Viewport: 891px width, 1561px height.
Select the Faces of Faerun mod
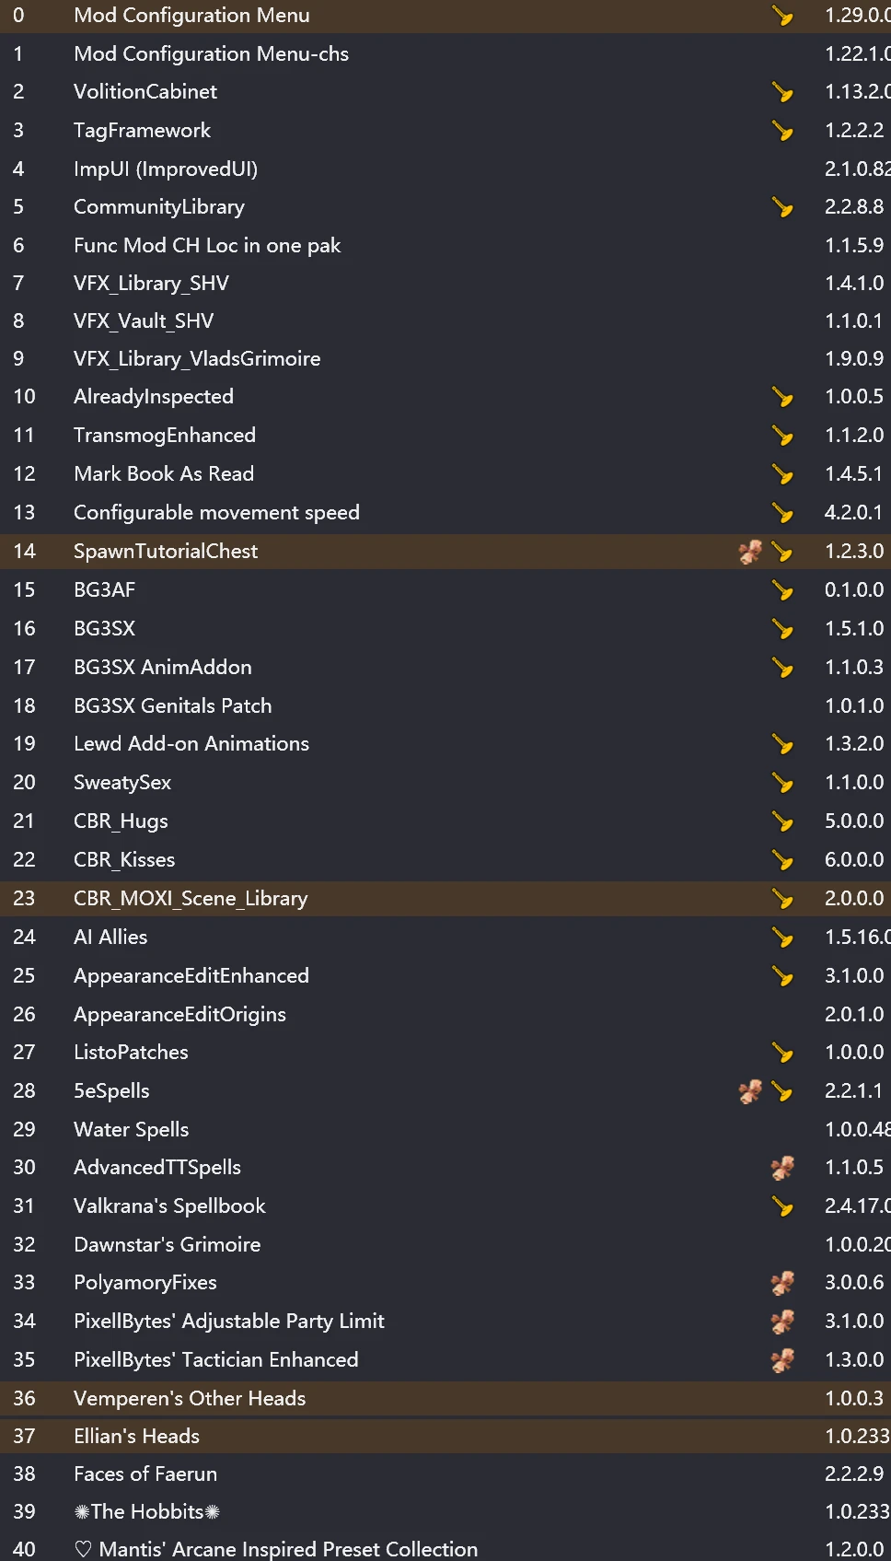145,1474
